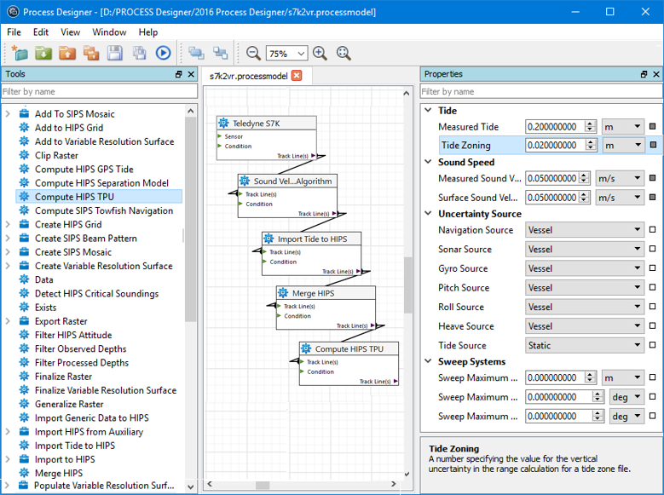Click the Run process play button
This screenshot has width=664, height=495.
point(163,53)
